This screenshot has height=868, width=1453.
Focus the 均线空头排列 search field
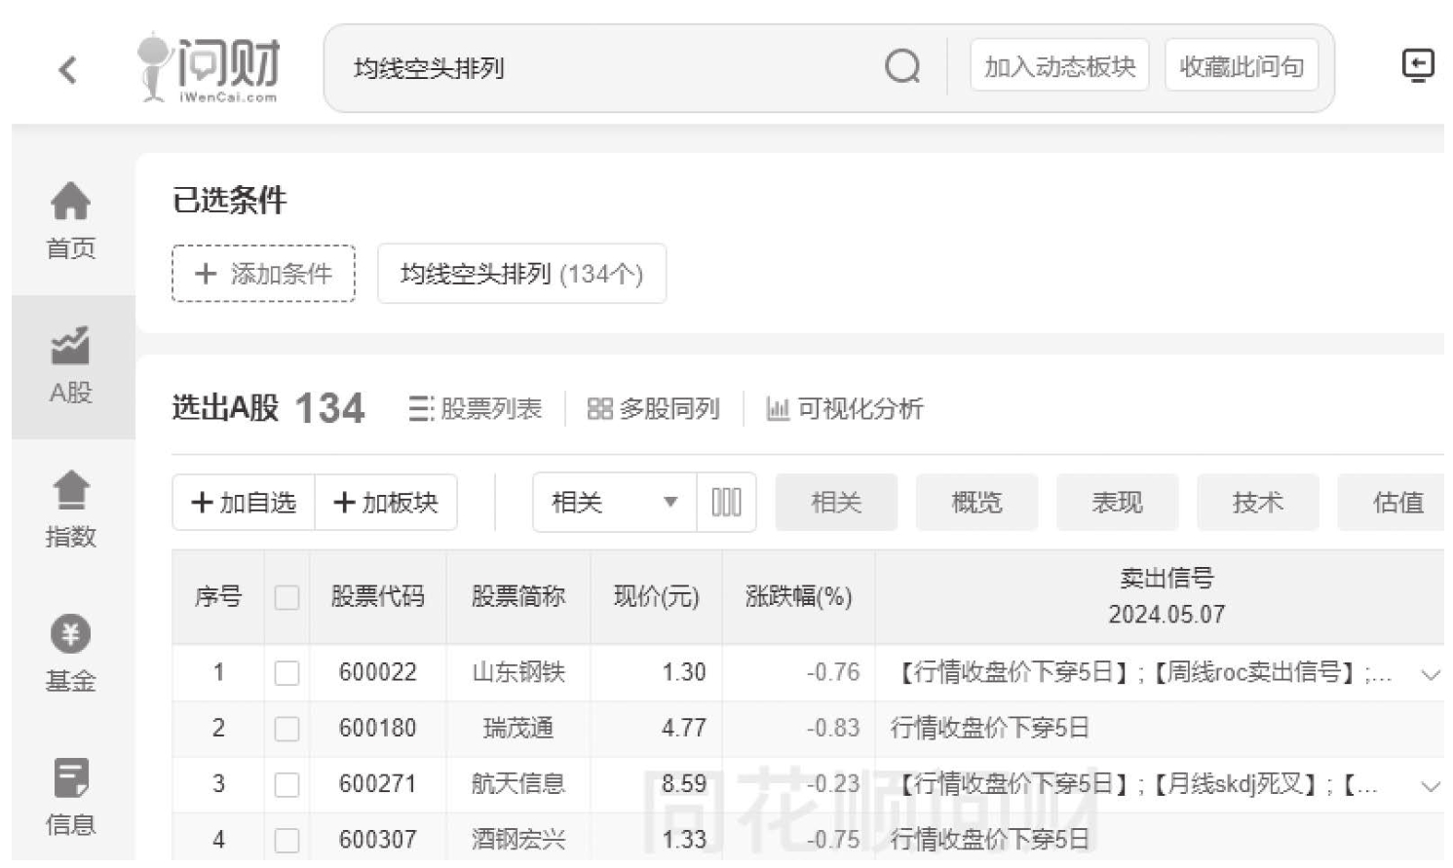coord(604,68)
